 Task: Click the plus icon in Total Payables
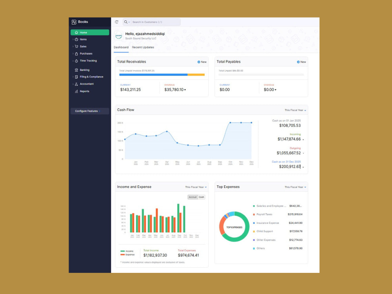(298, 62)
